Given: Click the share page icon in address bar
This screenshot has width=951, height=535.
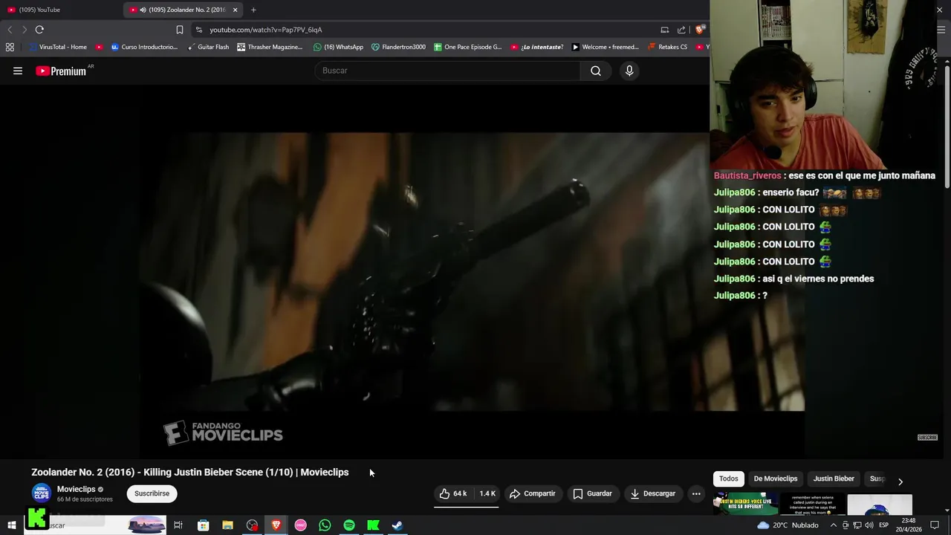Looking at the screenshot, I should tap(681, 30).
